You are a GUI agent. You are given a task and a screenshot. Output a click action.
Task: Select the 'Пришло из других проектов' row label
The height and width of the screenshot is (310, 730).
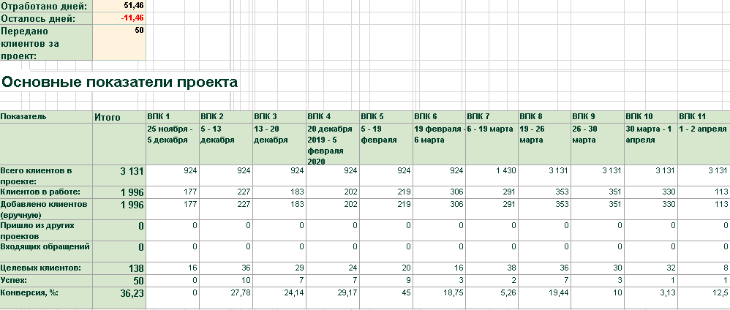tap(46, 230)
